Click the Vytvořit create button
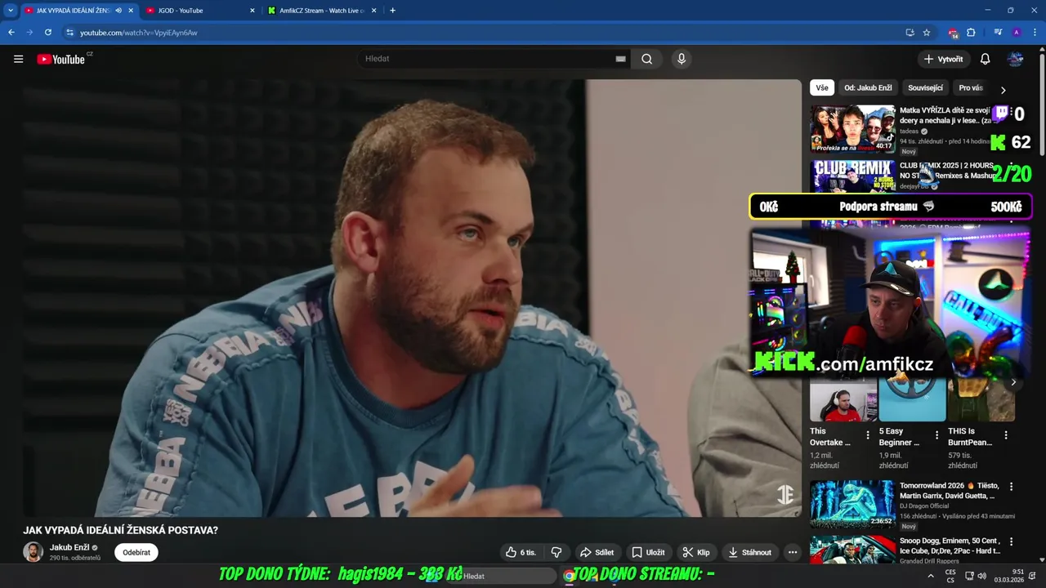 tap(943, 59)
